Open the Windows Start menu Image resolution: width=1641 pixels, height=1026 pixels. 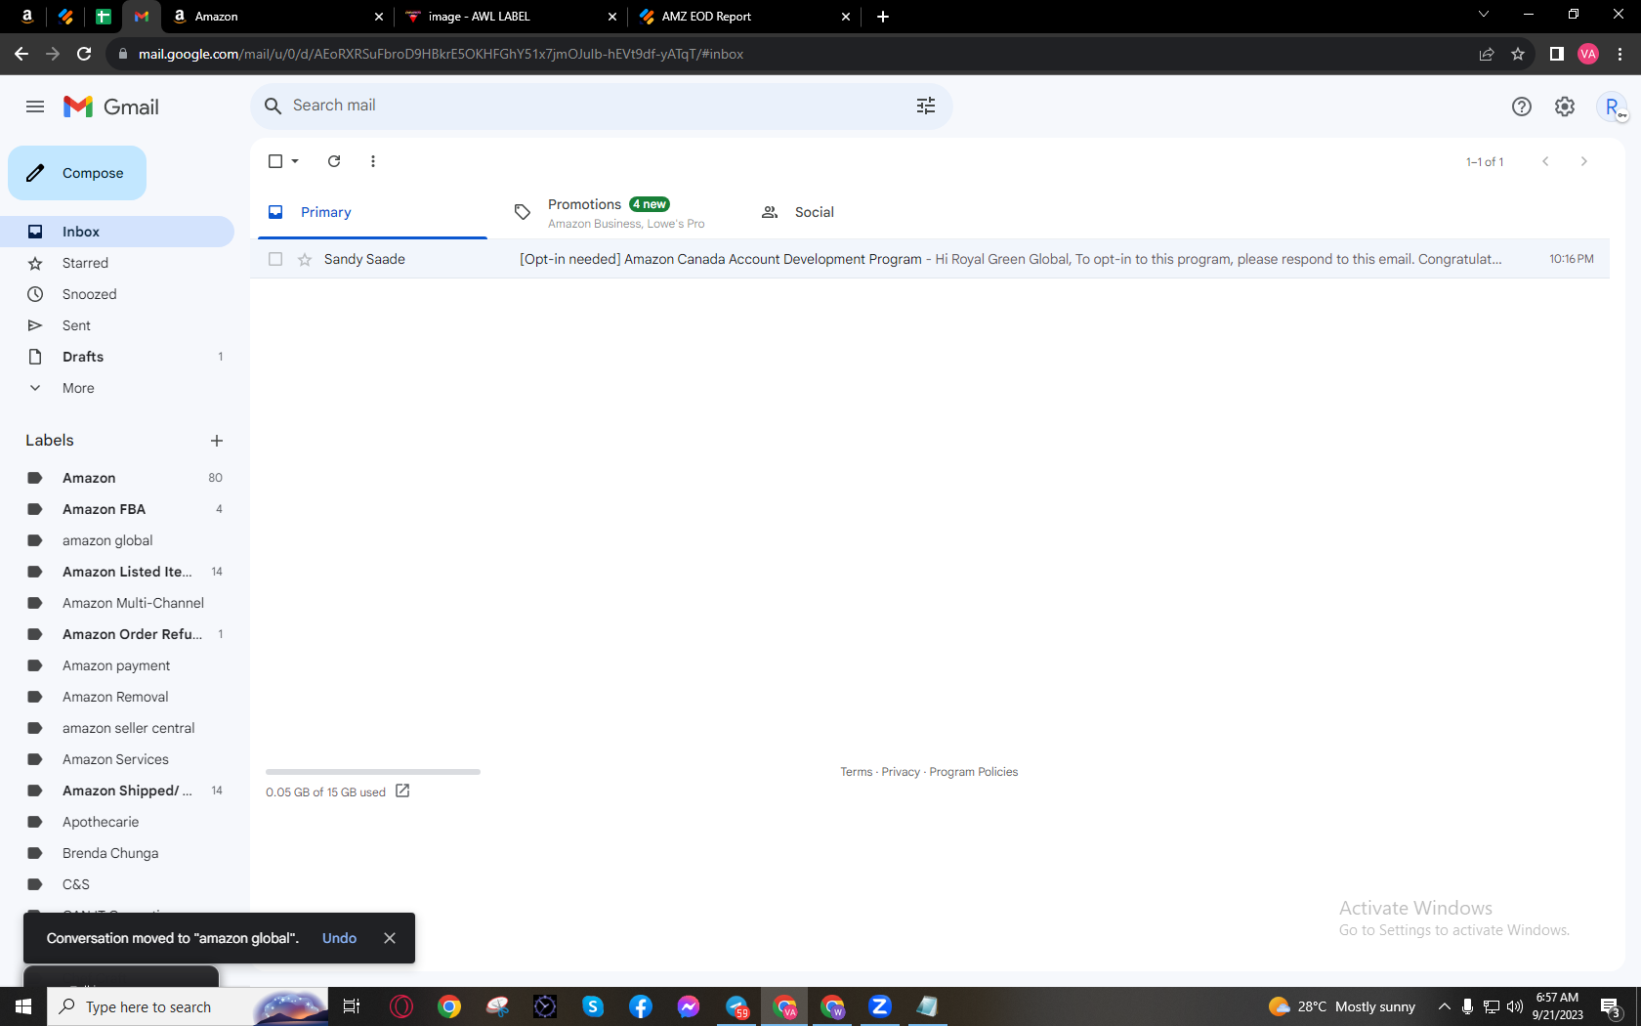(23, 1006)
